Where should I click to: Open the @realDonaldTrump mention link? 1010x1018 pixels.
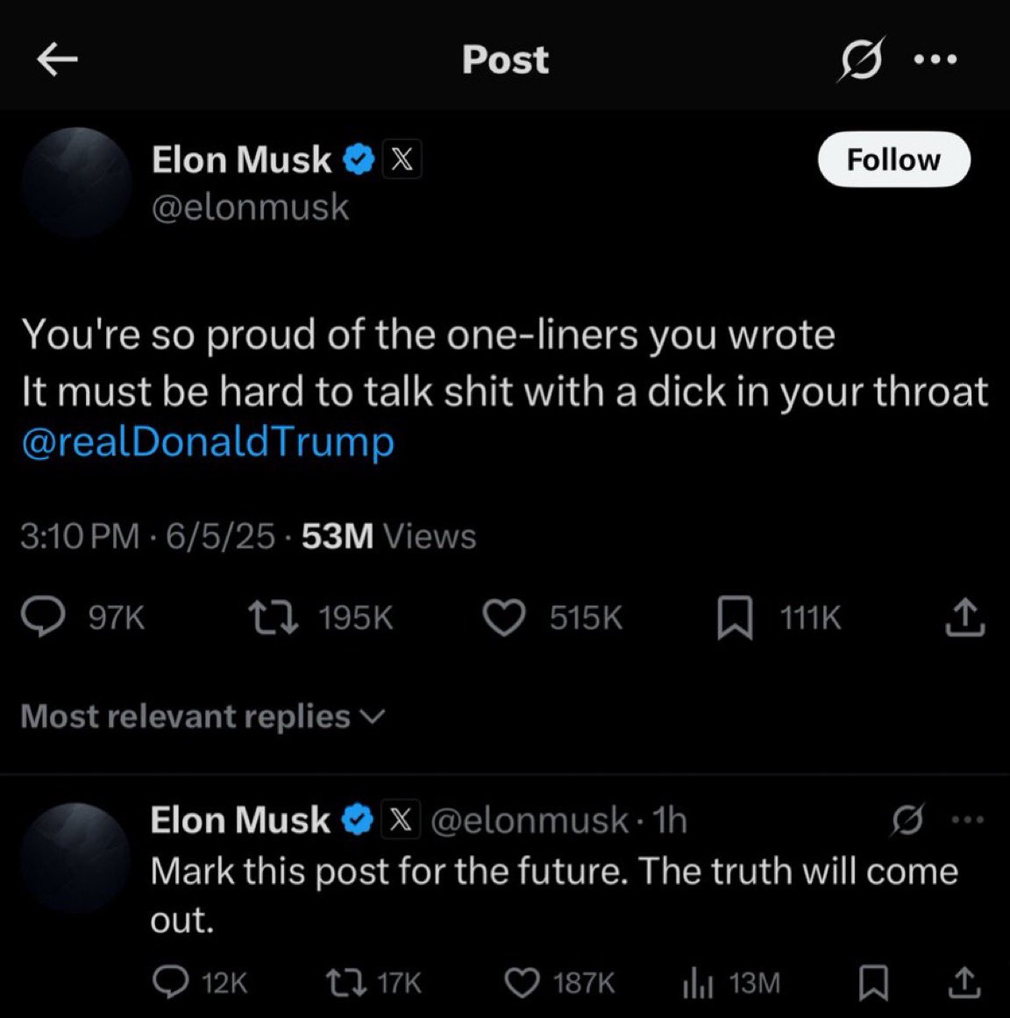[x=208, y=442]
